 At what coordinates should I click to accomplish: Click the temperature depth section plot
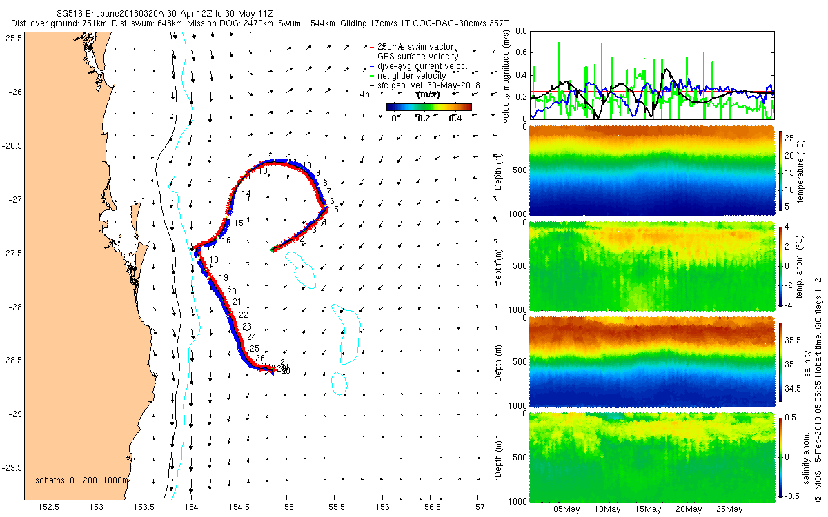[x=651, y=172]
